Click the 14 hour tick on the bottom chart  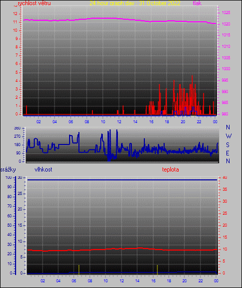137,281
